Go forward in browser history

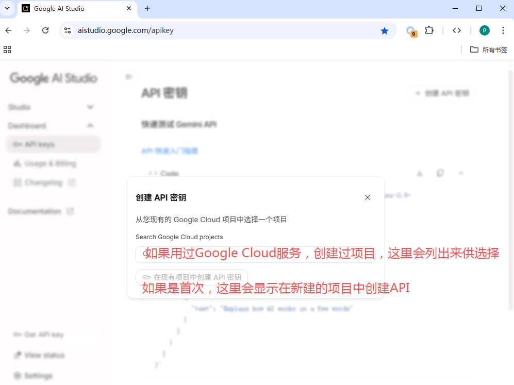27,30
